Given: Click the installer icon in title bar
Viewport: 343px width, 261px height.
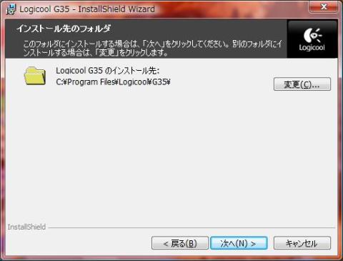Looking at the screenshot, I should [11, 9].
